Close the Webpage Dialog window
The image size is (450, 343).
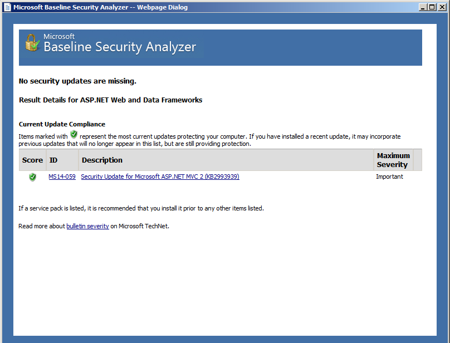coord(442,7)
